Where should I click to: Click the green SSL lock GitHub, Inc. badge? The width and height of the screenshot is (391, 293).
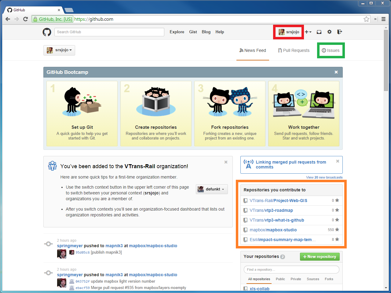(x=53, y=19)
